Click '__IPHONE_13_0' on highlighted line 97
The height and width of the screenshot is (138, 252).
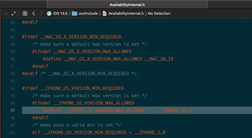coord(175,111)
